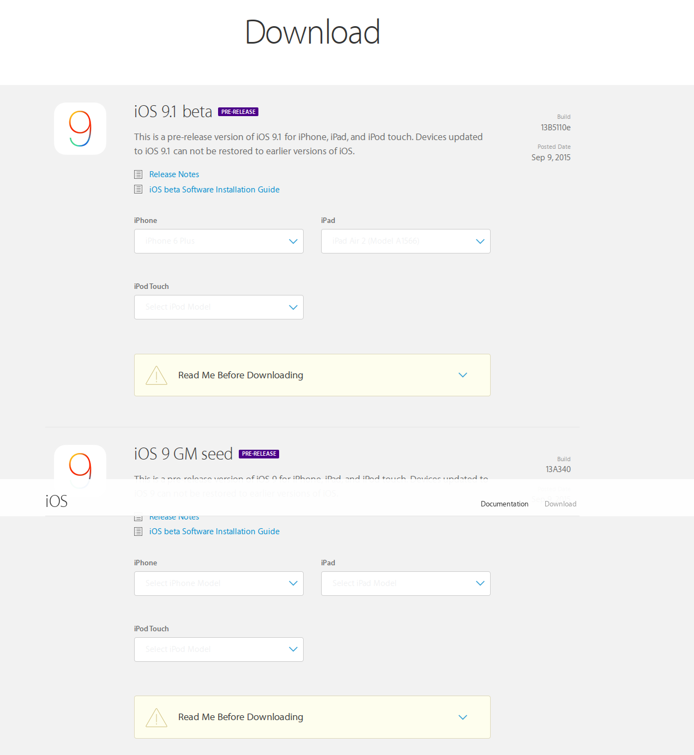Expand iOS 9.1 Read Me Before Downloading
694x755 pixels.
click(312, 375)
